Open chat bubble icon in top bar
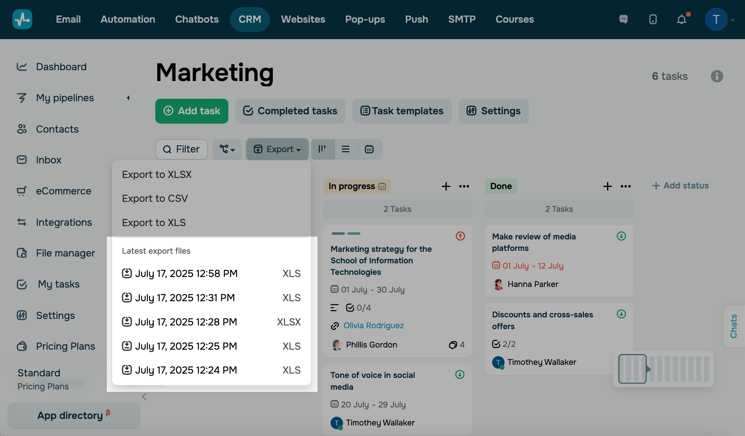This screenshot has width=745, height=436. pos(623,20)
